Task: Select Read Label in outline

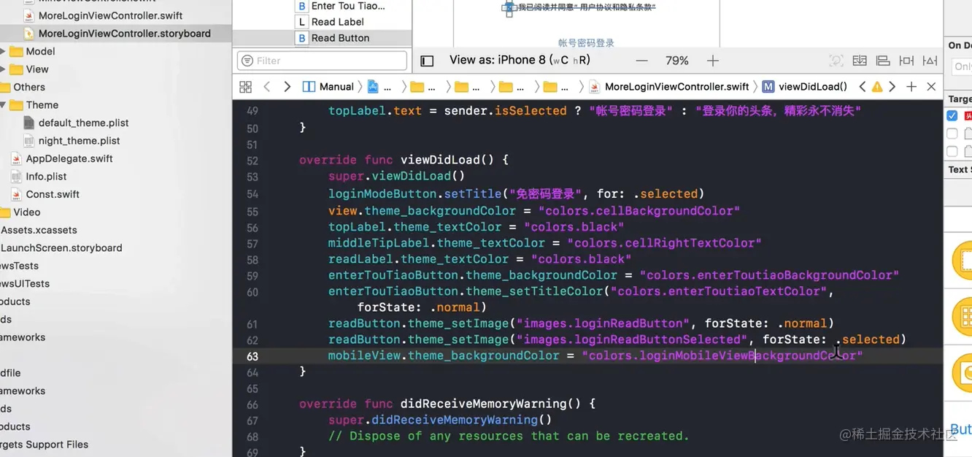Action: coord(330,22)
